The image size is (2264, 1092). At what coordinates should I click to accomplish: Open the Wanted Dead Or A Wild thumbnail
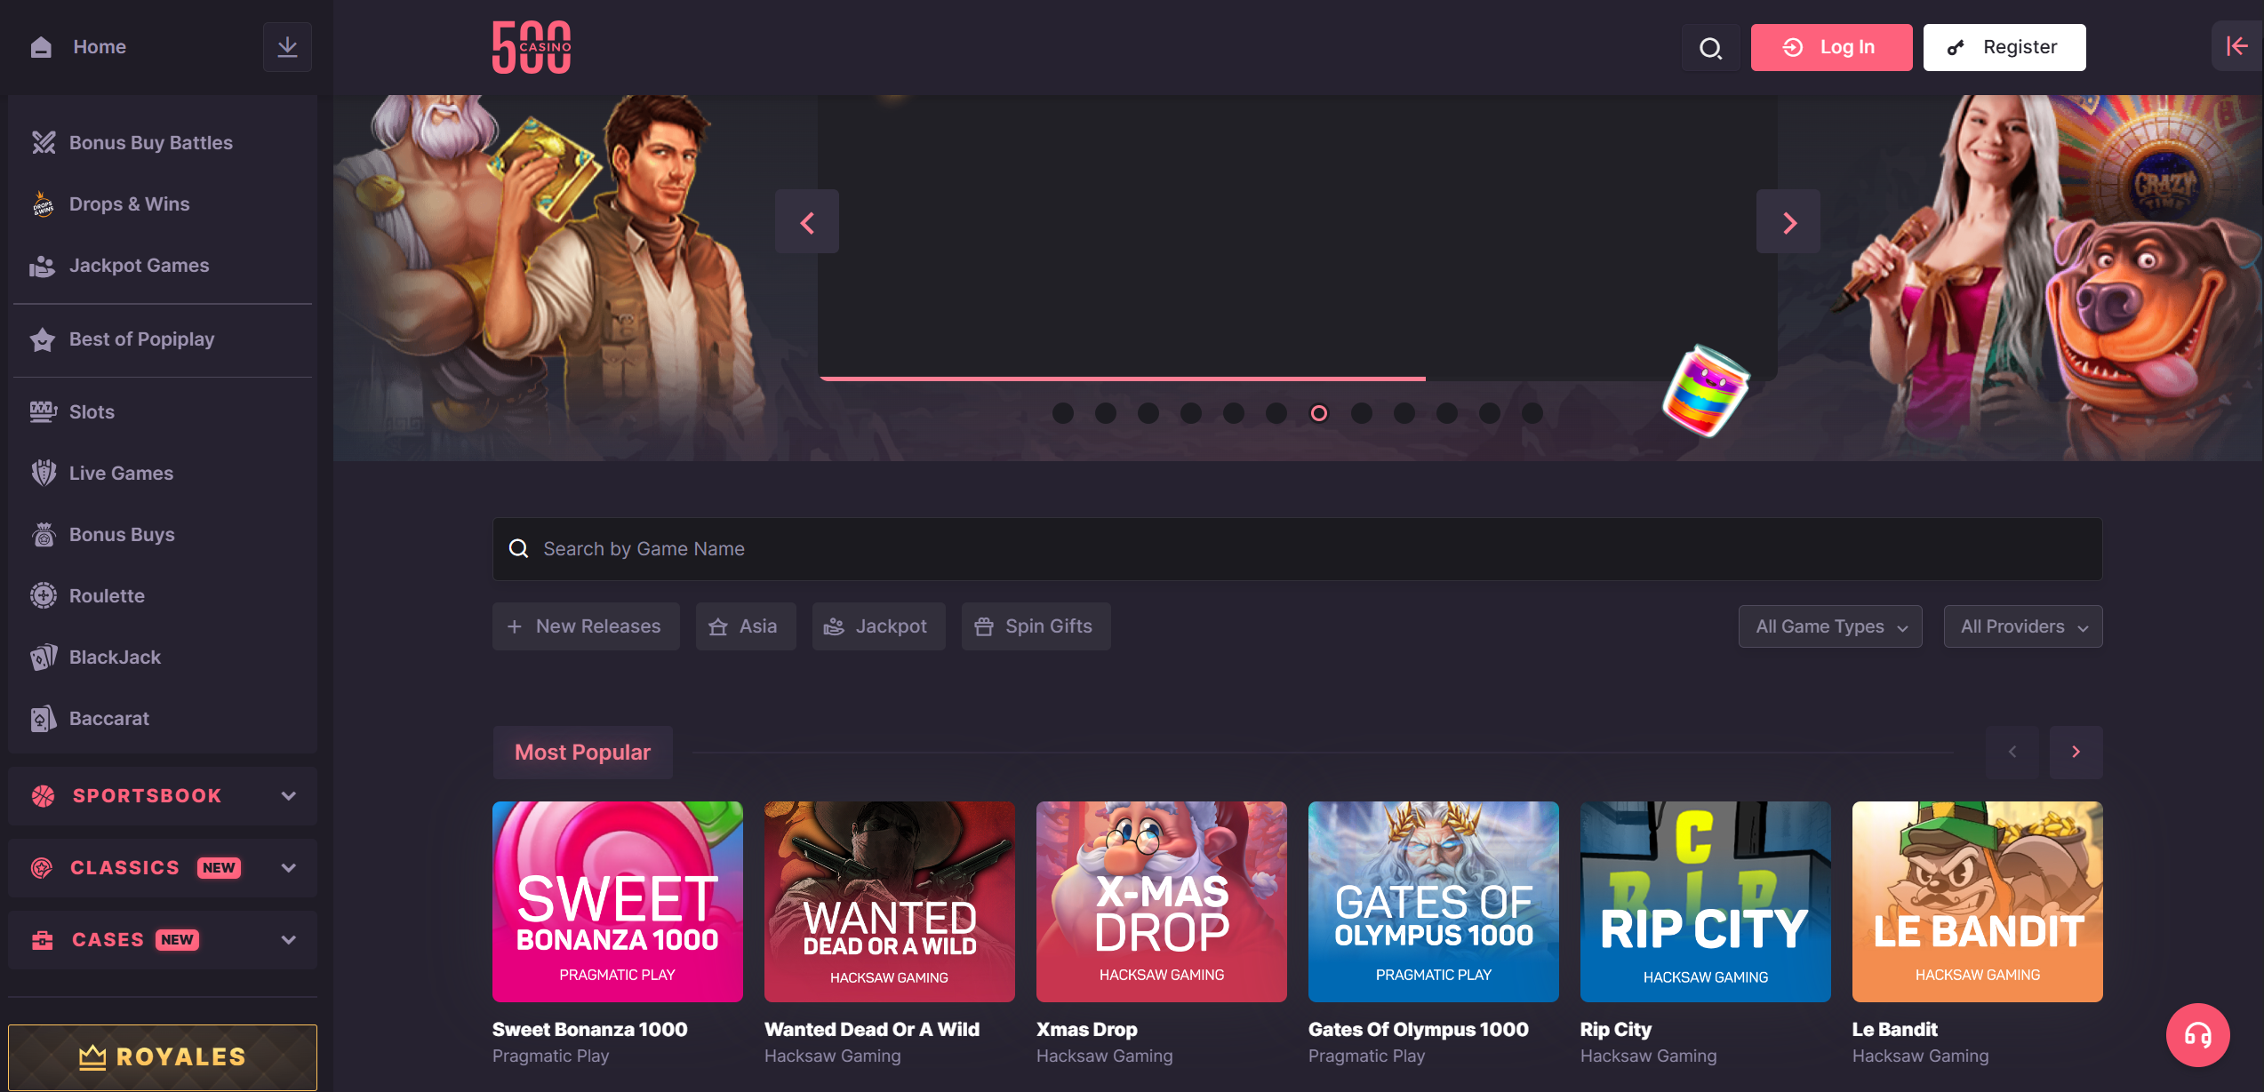click(890, 902)
